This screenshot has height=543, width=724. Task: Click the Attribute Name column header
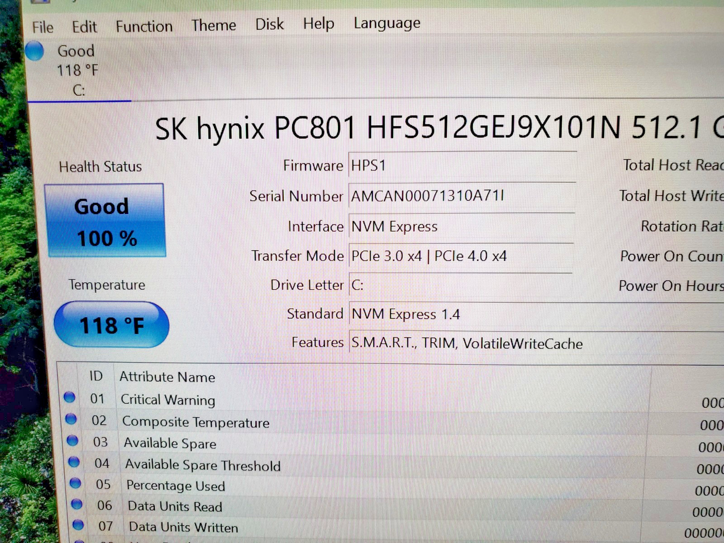pos(167,377)
